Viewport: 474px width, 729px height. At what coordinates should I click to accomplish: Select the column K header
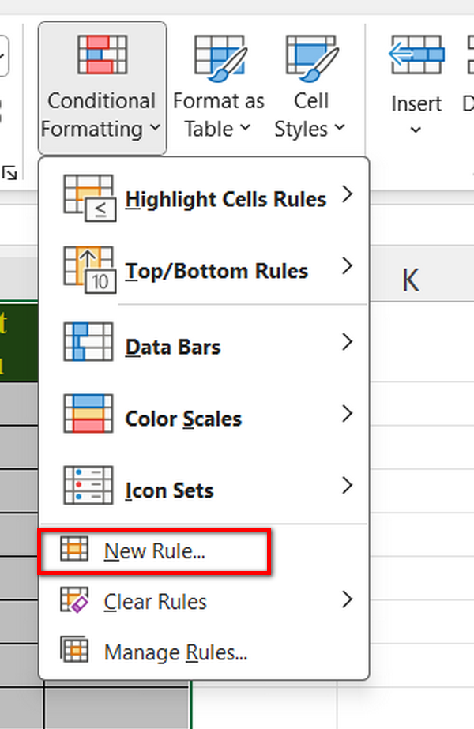click(x=410, y=280)
